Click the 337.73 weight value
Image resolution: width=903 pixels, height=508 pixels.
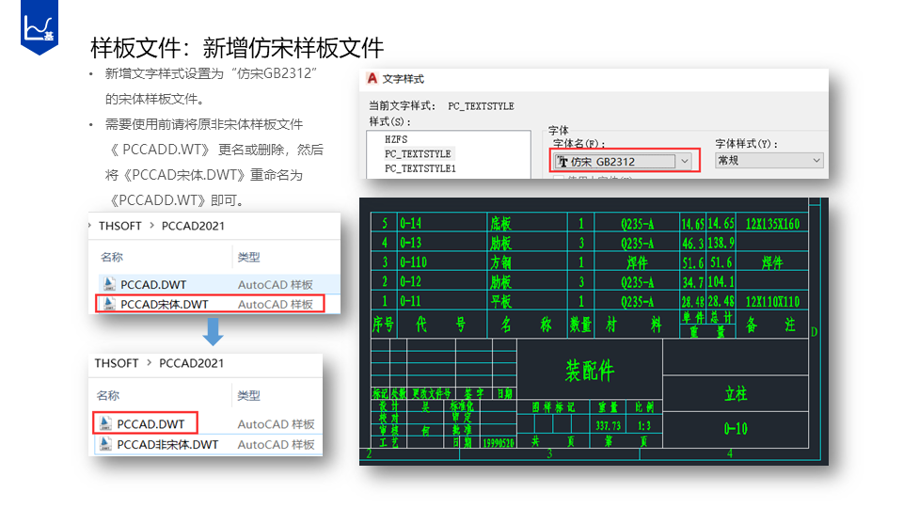point(609,425)
